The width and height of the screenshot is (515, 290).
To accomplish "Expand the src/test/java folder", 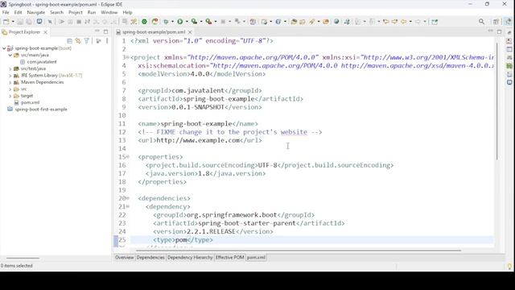I will tap(10, 68).
